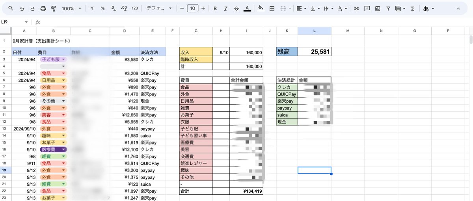473x201 pixels.
Task: Open the 子ども服 category dropdown in row 3
Action: tap(63, 59)
